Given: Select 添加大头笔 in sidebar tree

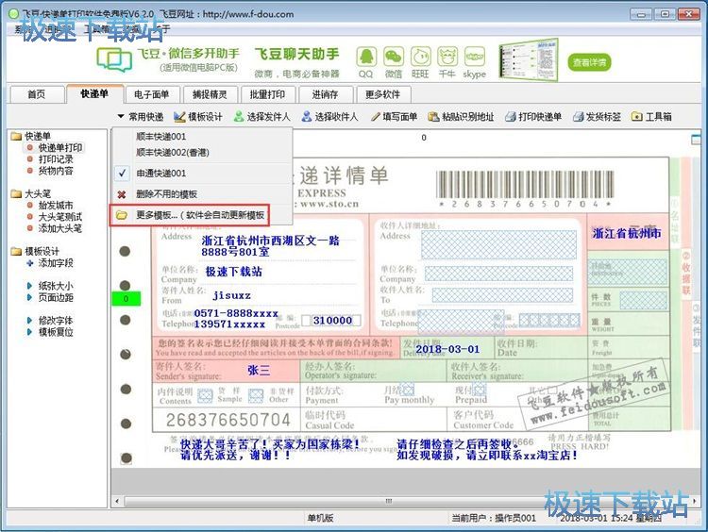Looking at the screenshot, I should [60, 228].
